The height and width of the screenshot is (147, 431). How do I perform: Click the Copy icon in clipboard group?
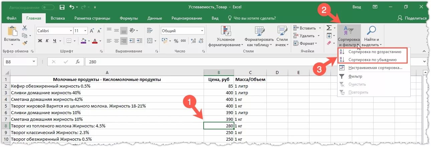[25, 36]
